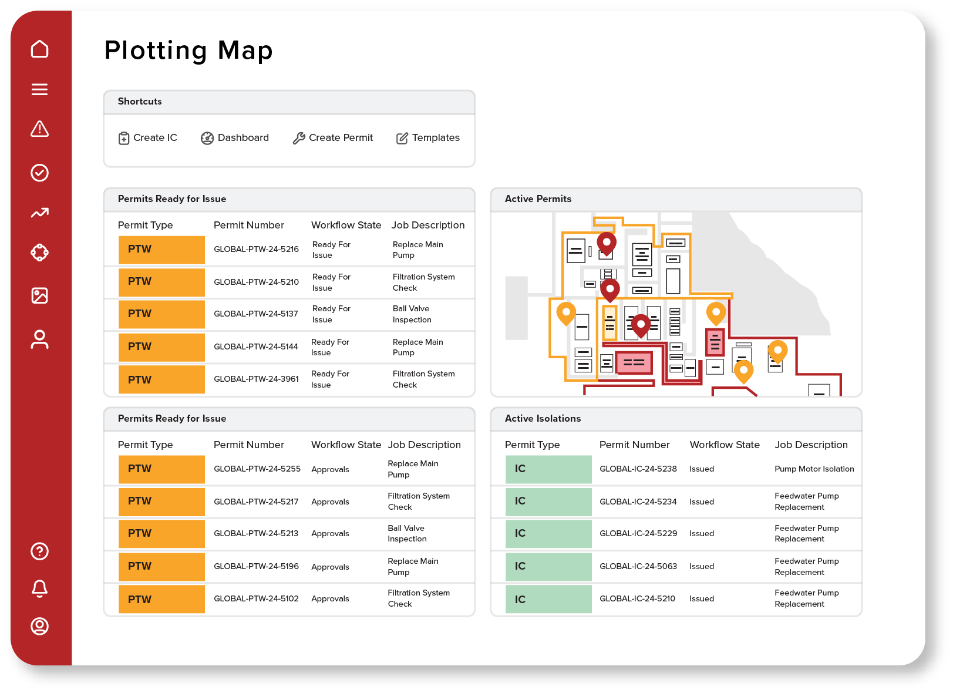Click the circled checkmark approvals icon

[x=39, y=173]
